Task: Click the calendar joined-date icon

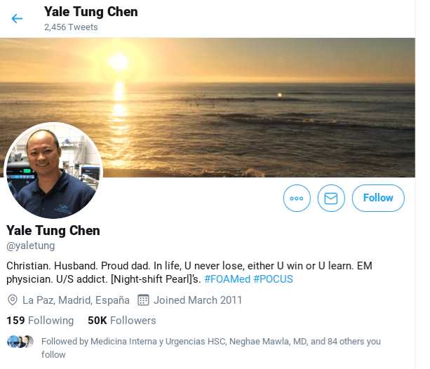Action: click(x=143, y=300)
